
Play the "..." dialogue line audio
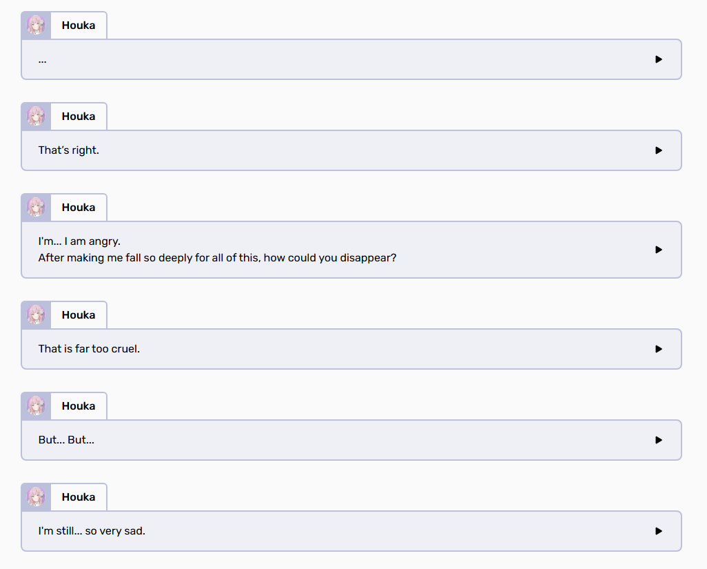(658, 59)
